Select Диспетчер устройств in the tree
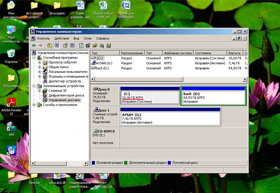280x193 pixels. tap(64, 81)
